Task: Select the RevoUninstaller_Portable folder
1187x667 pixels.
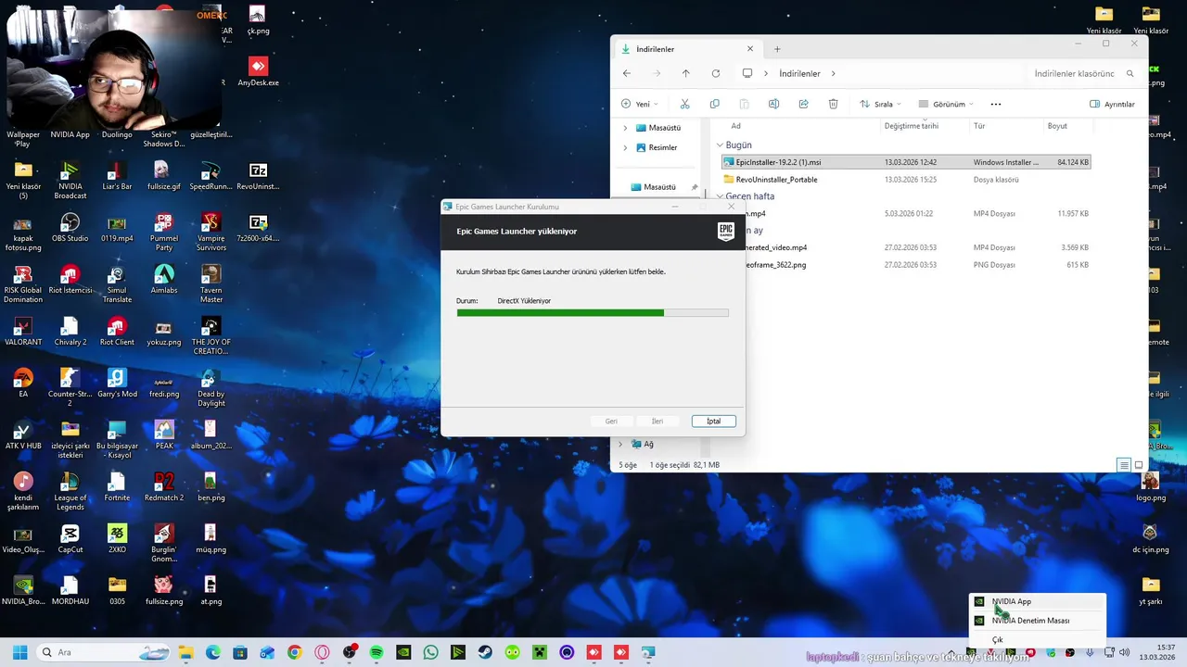Action: click(906, 180)
